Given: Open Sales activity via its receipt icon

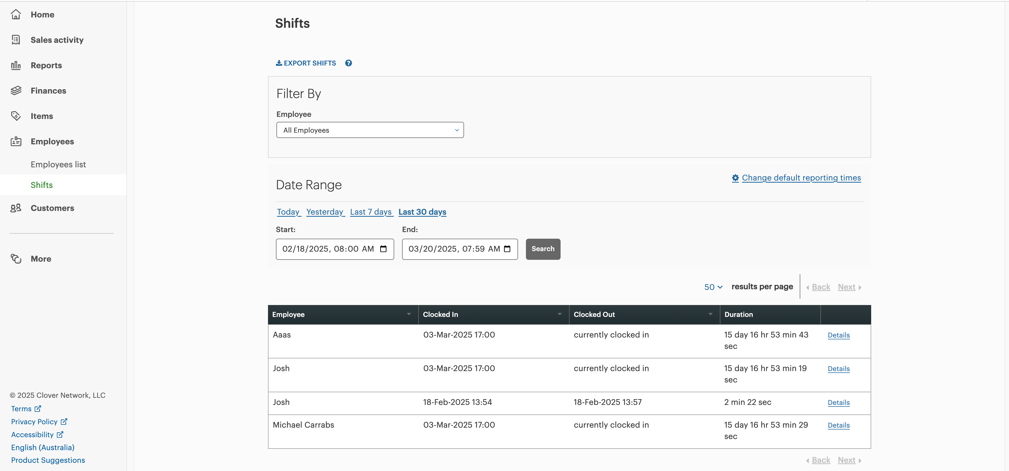Looking at the screenshot, I should point(16,40).
